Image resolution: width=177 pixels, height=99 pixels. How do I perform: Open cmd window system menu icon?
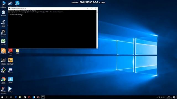click(9, 9)
